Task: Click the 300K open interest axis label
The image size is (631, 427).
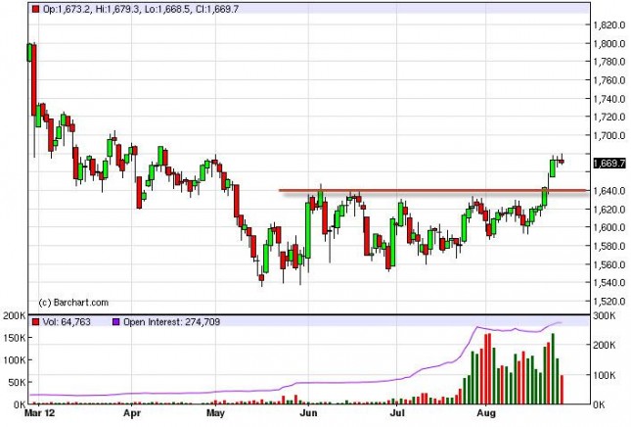Action: (605, 315)
